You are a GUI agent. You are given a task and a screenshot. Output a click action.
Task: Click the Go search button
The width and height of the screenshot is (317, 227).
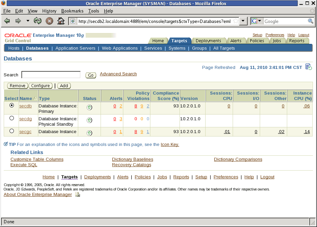(91, 75)
